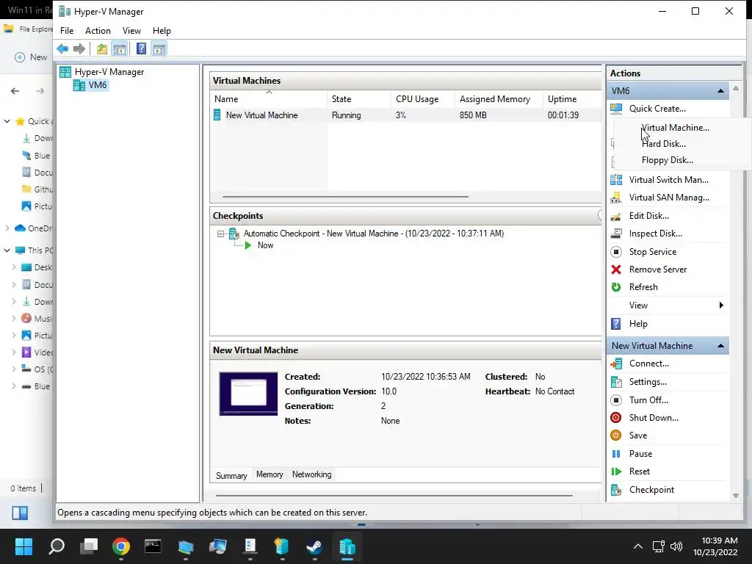This screenshot has height=564, width=752.
Task: Sort by the CPU Usage column header
Action: pos(422,99)
